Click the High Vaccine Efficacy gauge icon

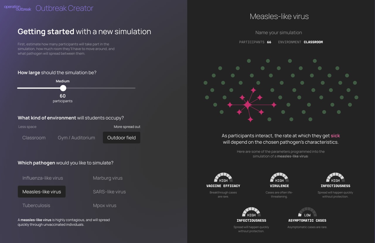tap(223, 178)
